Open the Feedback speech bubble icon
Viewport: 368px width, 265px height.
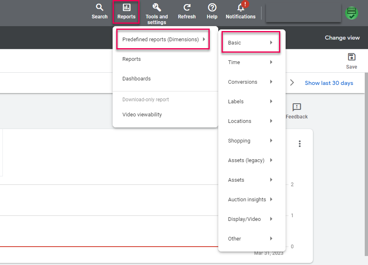(x=297, y=107)
